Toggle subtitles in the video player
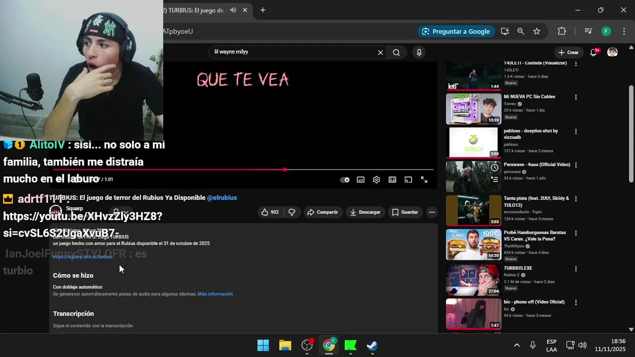This screenshot has height=357, width=635. pos(361,180)
